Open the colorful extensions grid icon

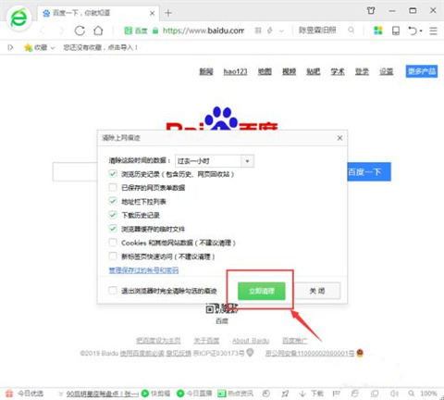(378, 31)
